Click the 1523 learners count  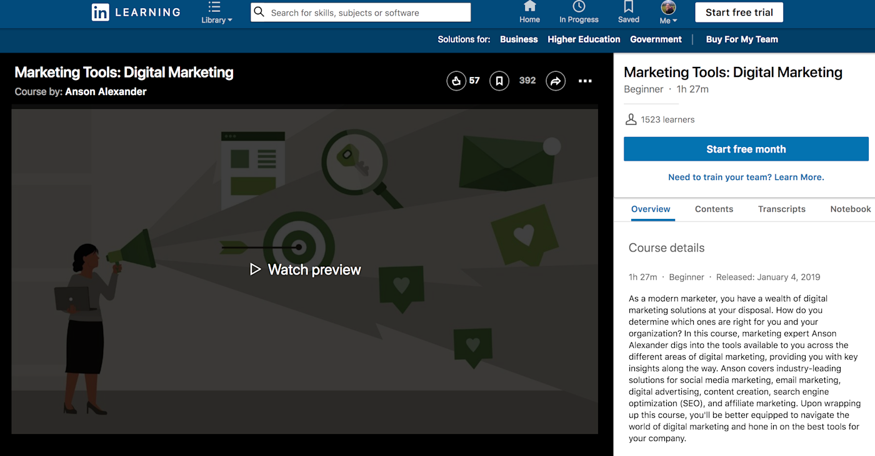tap(667, 119)
